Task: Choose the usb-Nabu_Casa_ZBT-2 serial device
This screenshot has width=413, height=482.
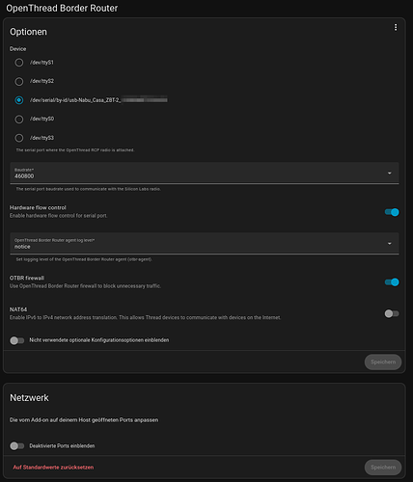Action: (19, 100)
